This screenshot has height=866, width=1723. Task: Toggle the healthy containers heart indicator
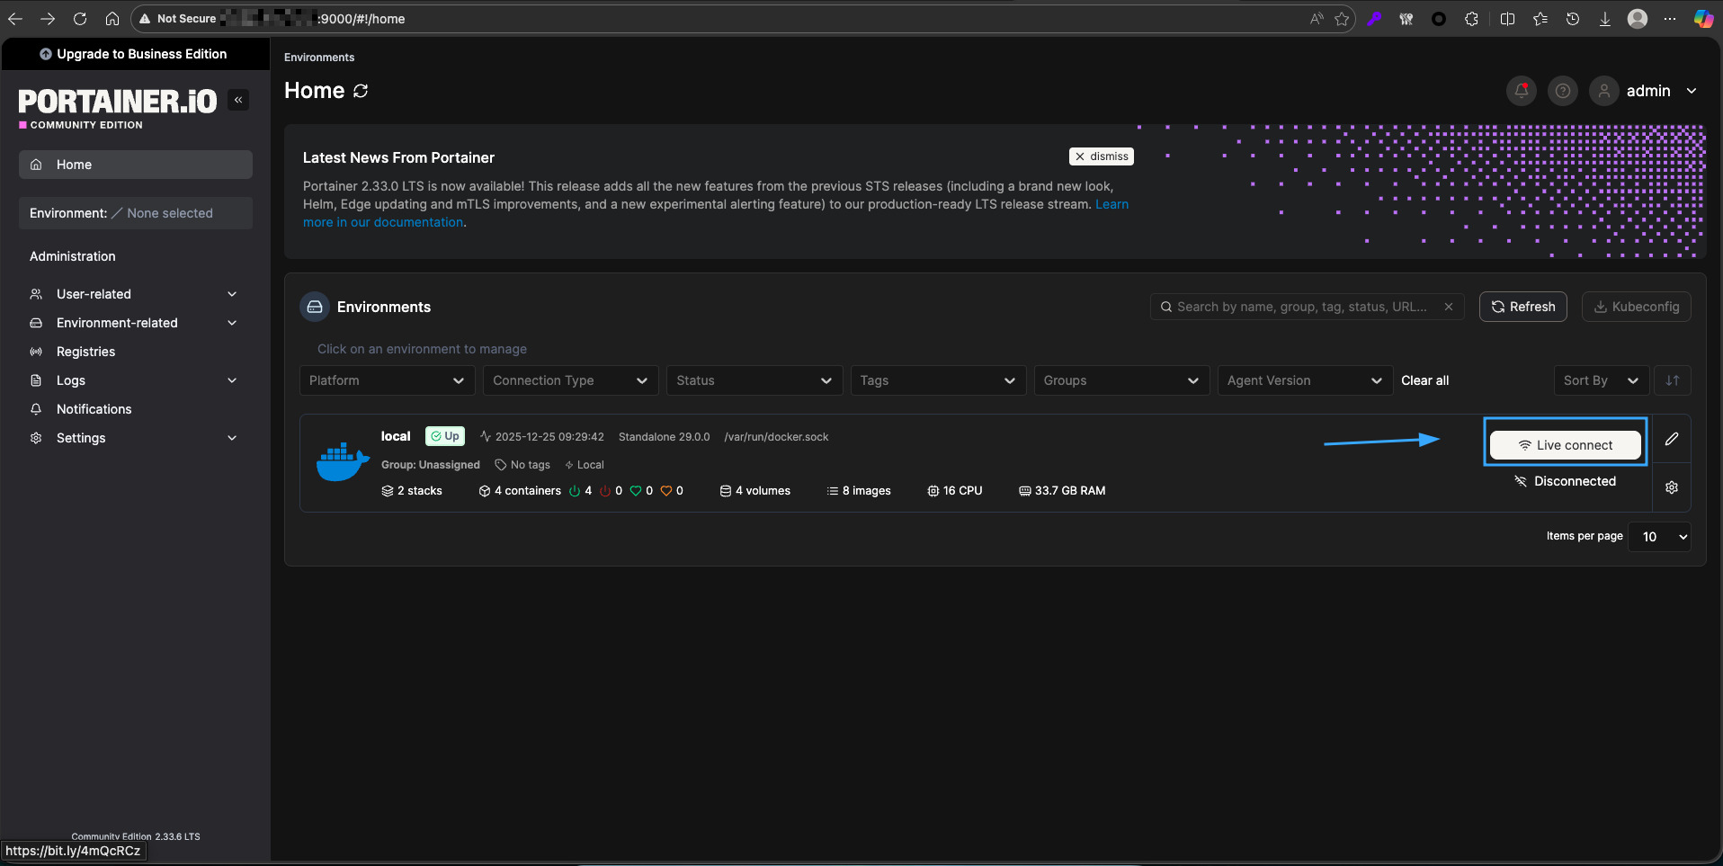pos(639,491)
